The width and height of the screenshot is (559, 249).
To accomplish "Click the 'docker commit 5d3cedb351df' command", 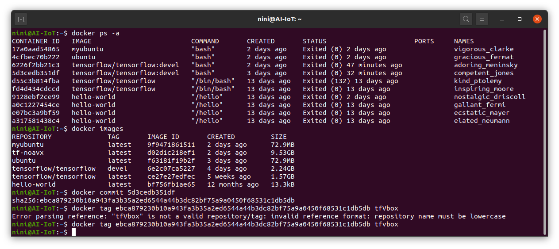I will [x=123, y=192].
